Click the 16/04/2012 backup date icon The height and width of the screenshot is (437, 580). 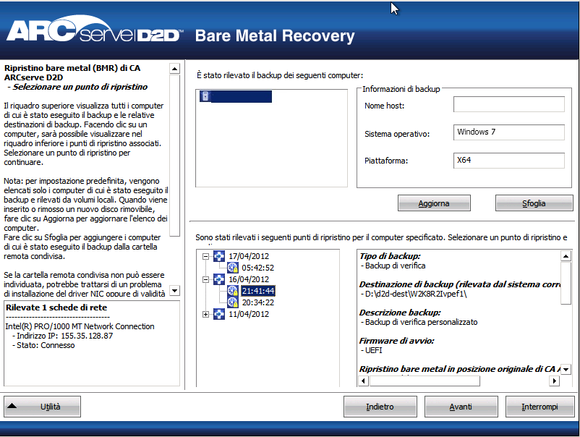click(x=219, y=279)
